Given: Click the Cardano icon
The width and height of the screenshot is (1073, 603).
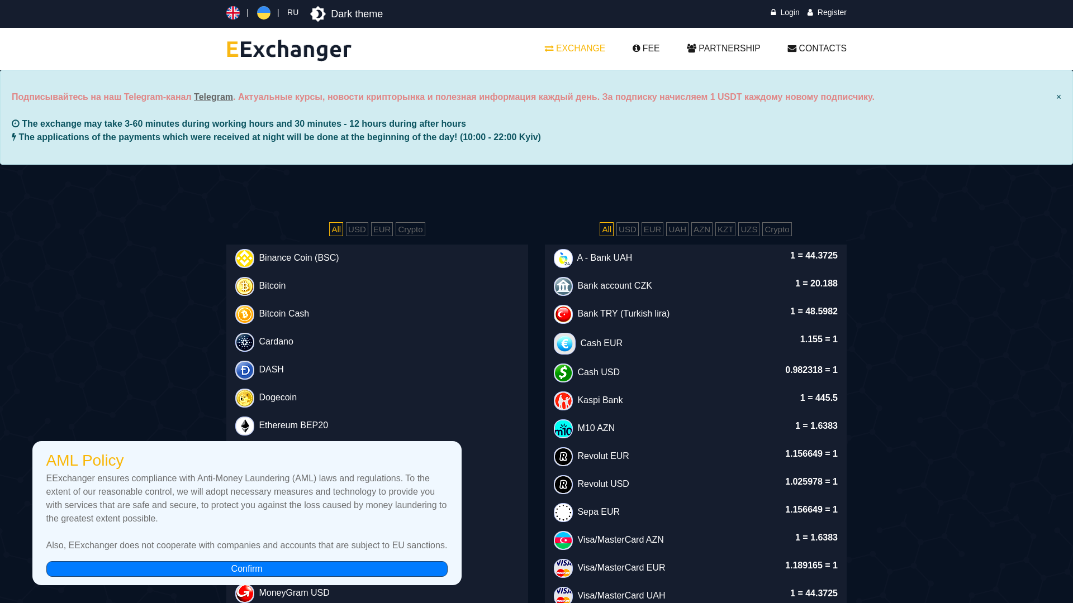Looking at the screenshot, I should [245, 342].
